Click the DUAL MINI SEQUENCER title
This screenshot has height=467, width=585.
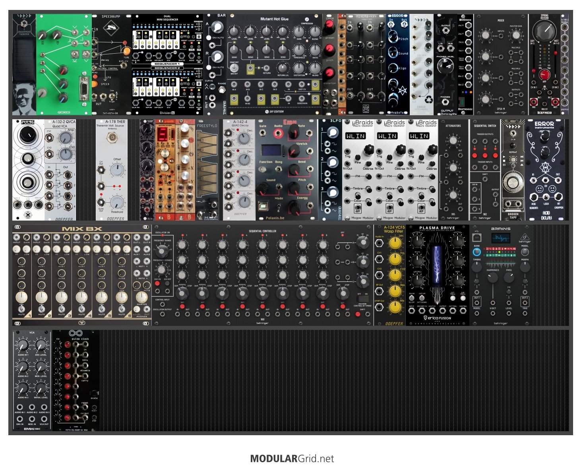[167, 18]
